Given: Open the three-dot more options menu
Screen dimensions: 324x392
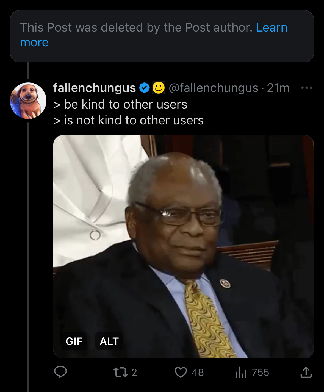Looking at the screenshot, I should point(306,88).
